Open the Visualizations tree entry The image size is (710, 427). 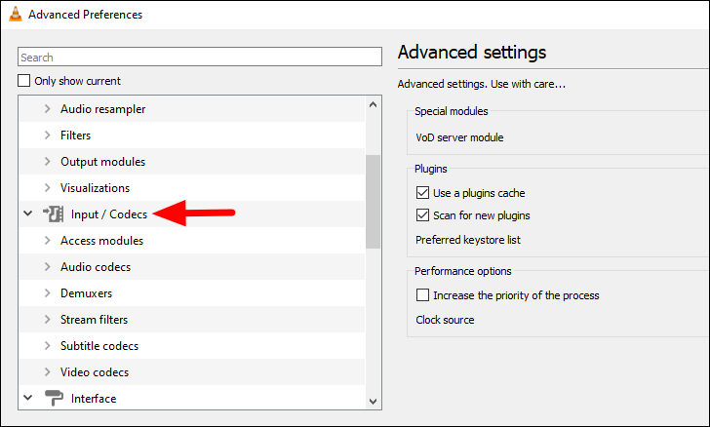point(96,188)
